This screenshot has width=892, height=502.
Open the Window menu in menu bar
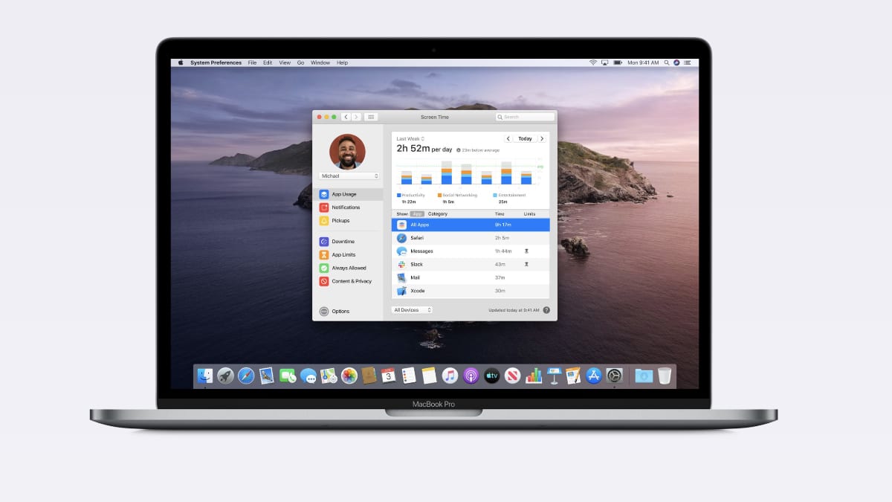(x=320, y=63)
